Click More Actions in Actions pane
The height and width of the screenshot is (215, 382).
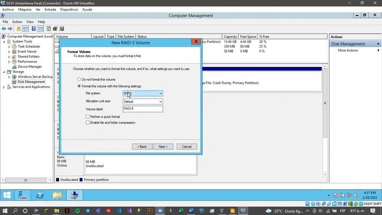[348, 50]
